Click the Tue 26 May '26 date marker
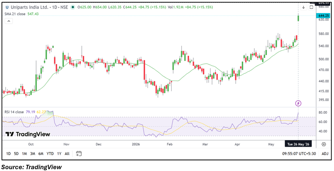Image resolution: width=334 pixels, height=171 pixels. (x=298, y=144)
